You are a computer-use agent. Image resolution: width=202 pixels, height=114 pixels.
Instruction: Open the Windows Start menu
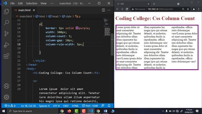(x=3, y=111)
